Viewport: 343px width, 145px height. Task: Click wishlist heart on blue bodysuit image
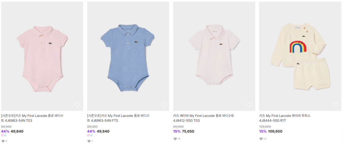(x=163, y=105)
